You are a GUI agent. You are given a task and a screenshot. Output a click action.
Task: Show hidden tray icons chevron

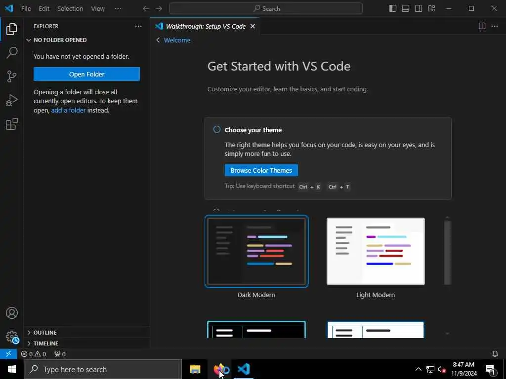(x=418, y=369)
